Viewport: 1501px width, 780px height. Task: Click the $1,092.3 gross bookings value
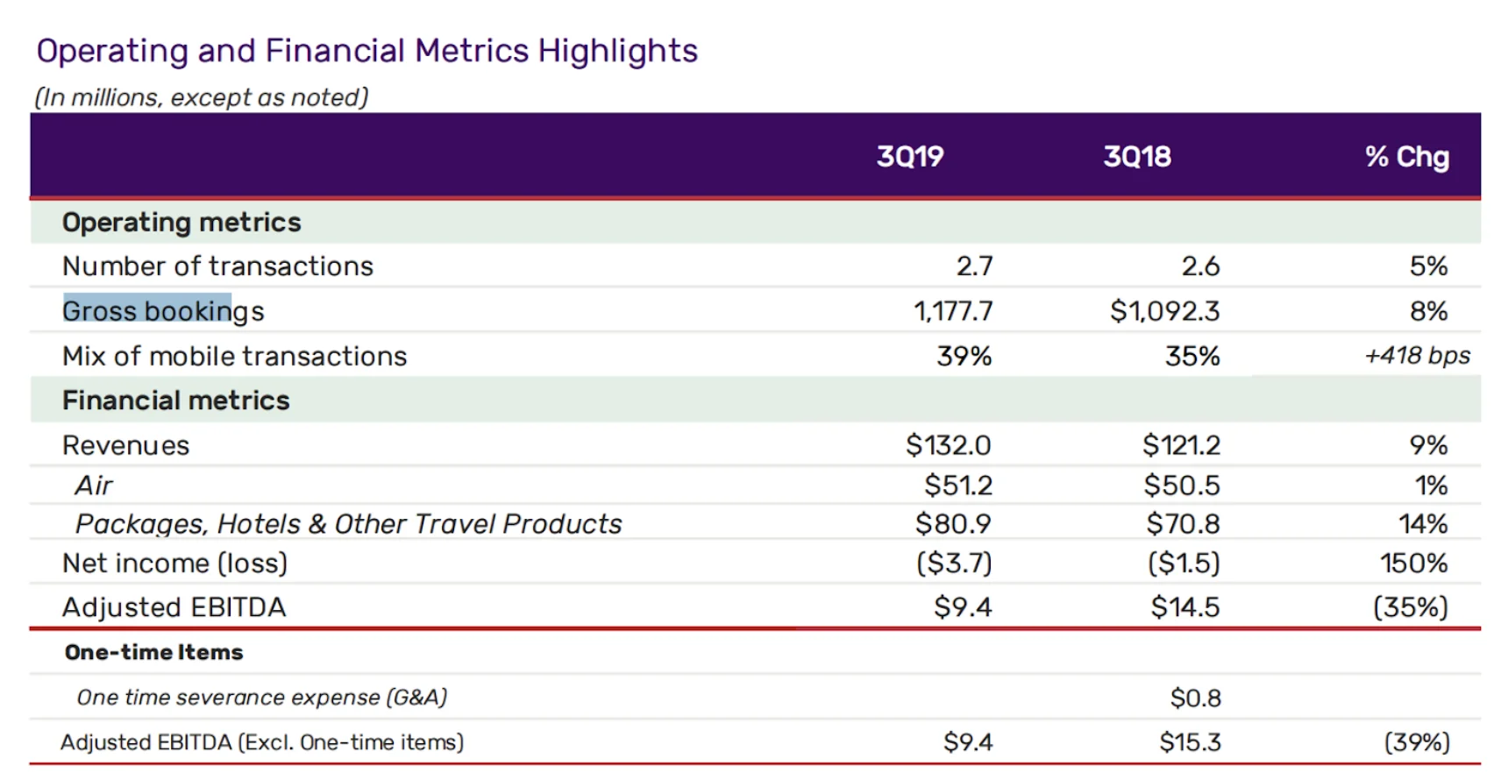tap(1164, 311)
